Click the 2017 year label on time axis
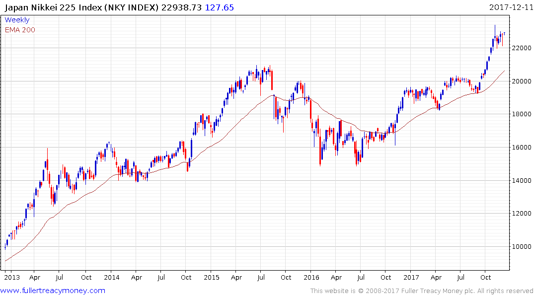This screenshot has width=534, height=298. pyautogui.click(x=411, y=277)
